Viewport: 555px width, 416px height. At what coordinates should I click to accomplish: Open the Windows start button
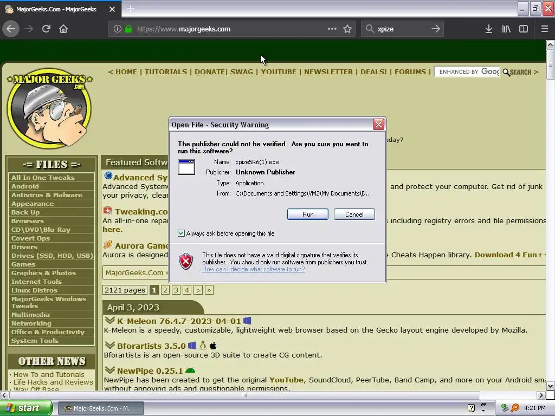(26, 408)
